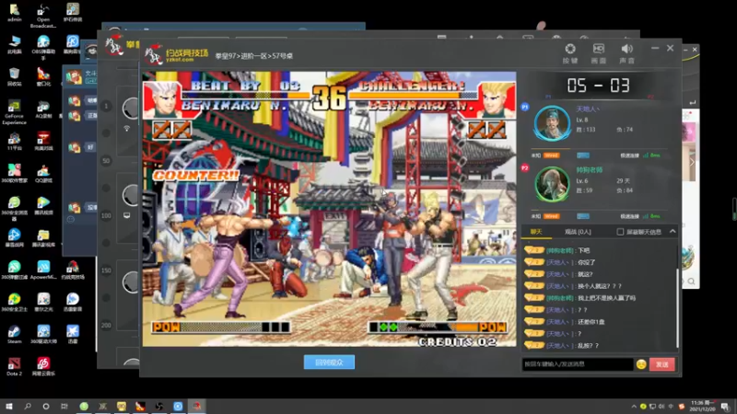Screen dimensions: 737x414
Task: Open the 网易云音乐 desktop shortcut
Action: click(43, 367)
